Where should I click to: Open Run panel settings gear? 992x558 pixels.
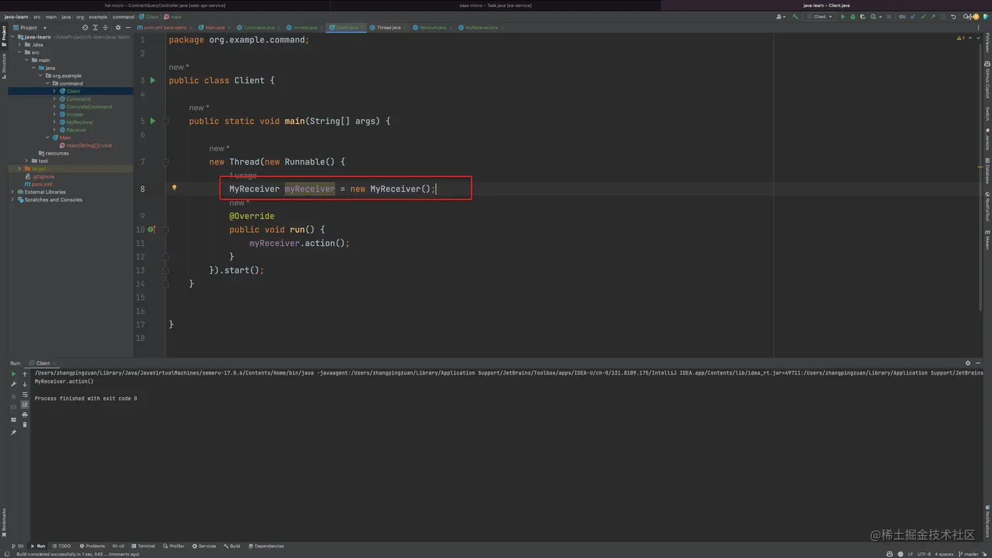click(968, 363)
